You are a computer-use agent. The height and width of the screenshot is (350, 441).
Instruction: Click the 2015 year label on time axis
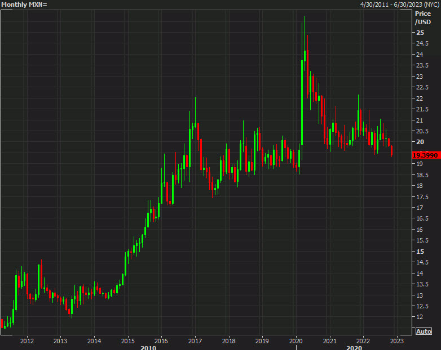(128, 341)
